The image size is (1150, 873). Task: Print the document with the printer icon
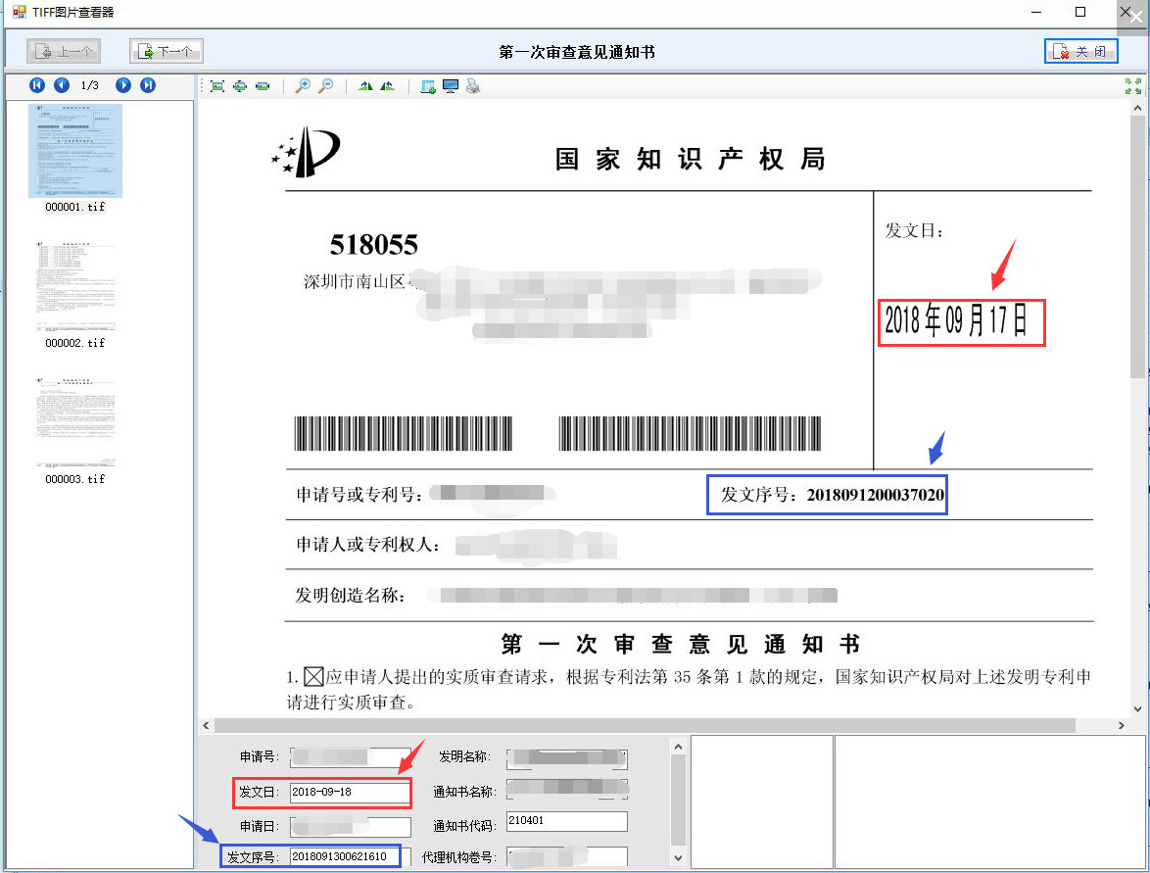click(473, 86)
